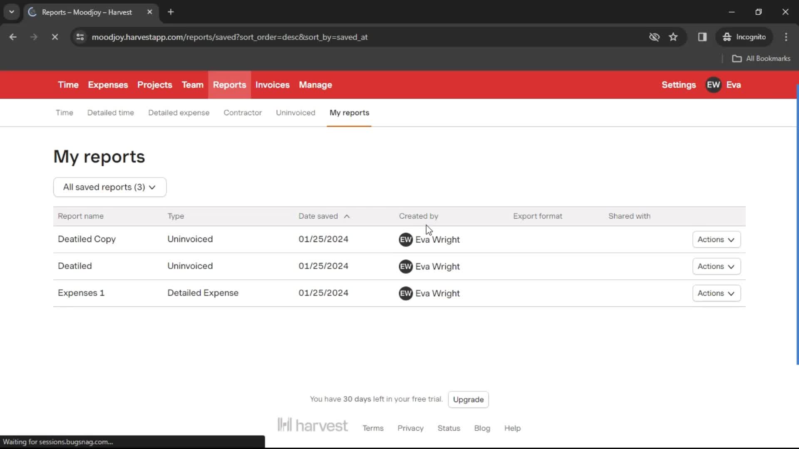This screenshot has width=799, height=449.
Task: Click the Shared with column header
Action: (629, 216)
